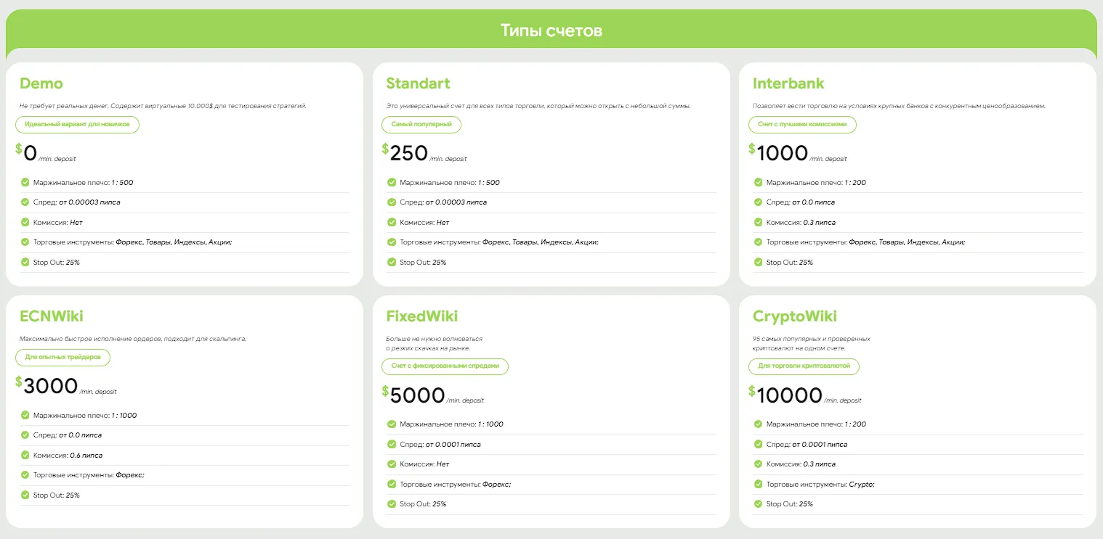Open the FixedWiki account title
Screen dimensions: 1103x539
click(422, 316)
